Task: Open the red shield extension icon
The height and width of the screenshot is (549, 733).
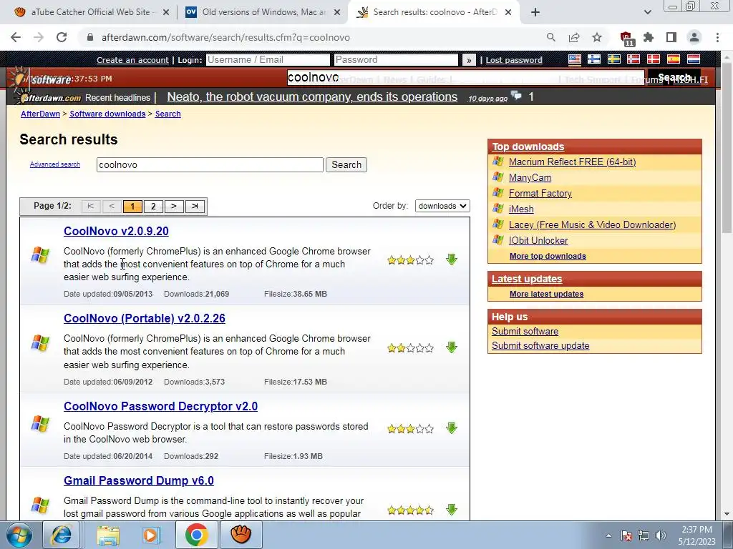Action: point(626,39)
